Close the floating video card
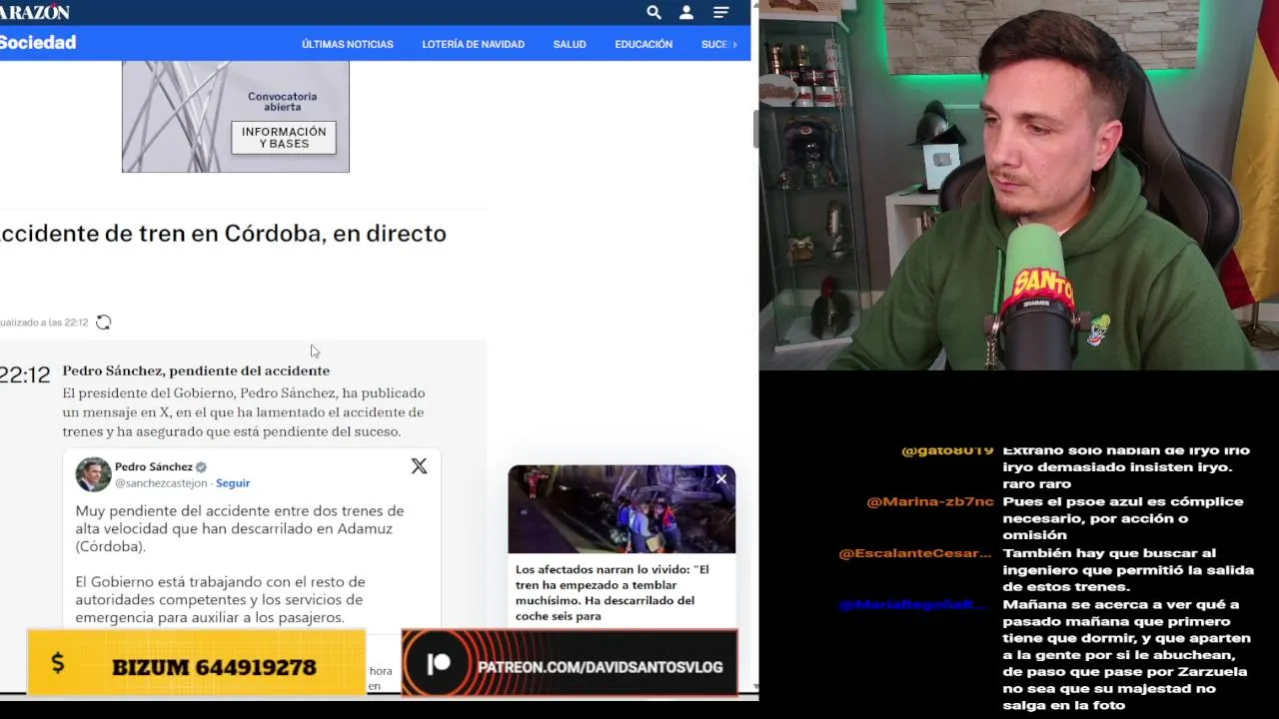Screen dimensions: 1279x719 click(721, 479)
